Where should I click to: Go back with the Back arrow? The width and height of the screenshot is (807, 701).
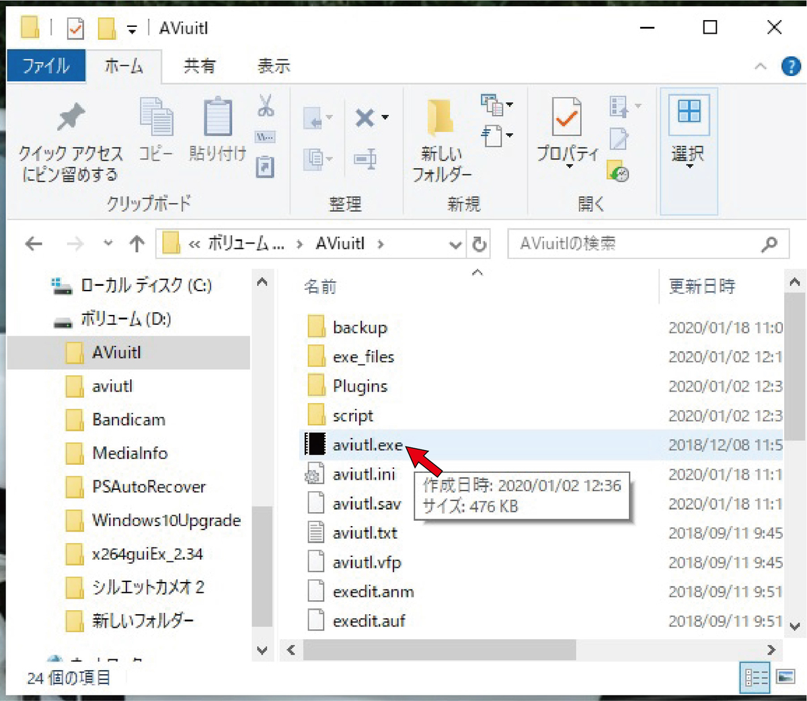[34, 244]
